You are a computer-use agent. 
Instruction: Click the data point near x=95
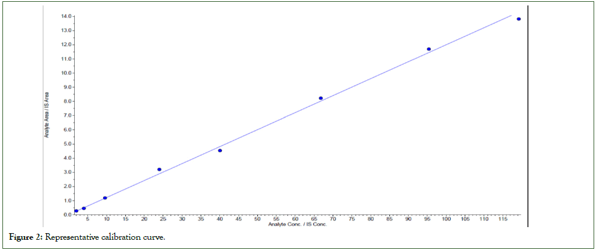click(428, 49)
